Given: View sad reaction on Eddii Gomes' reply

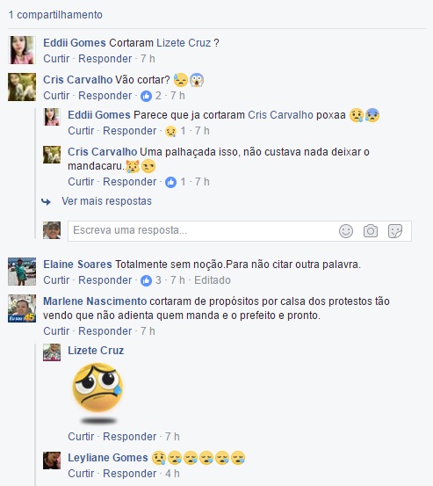Looking at the screenshot, I should click(x=176, y=131).
